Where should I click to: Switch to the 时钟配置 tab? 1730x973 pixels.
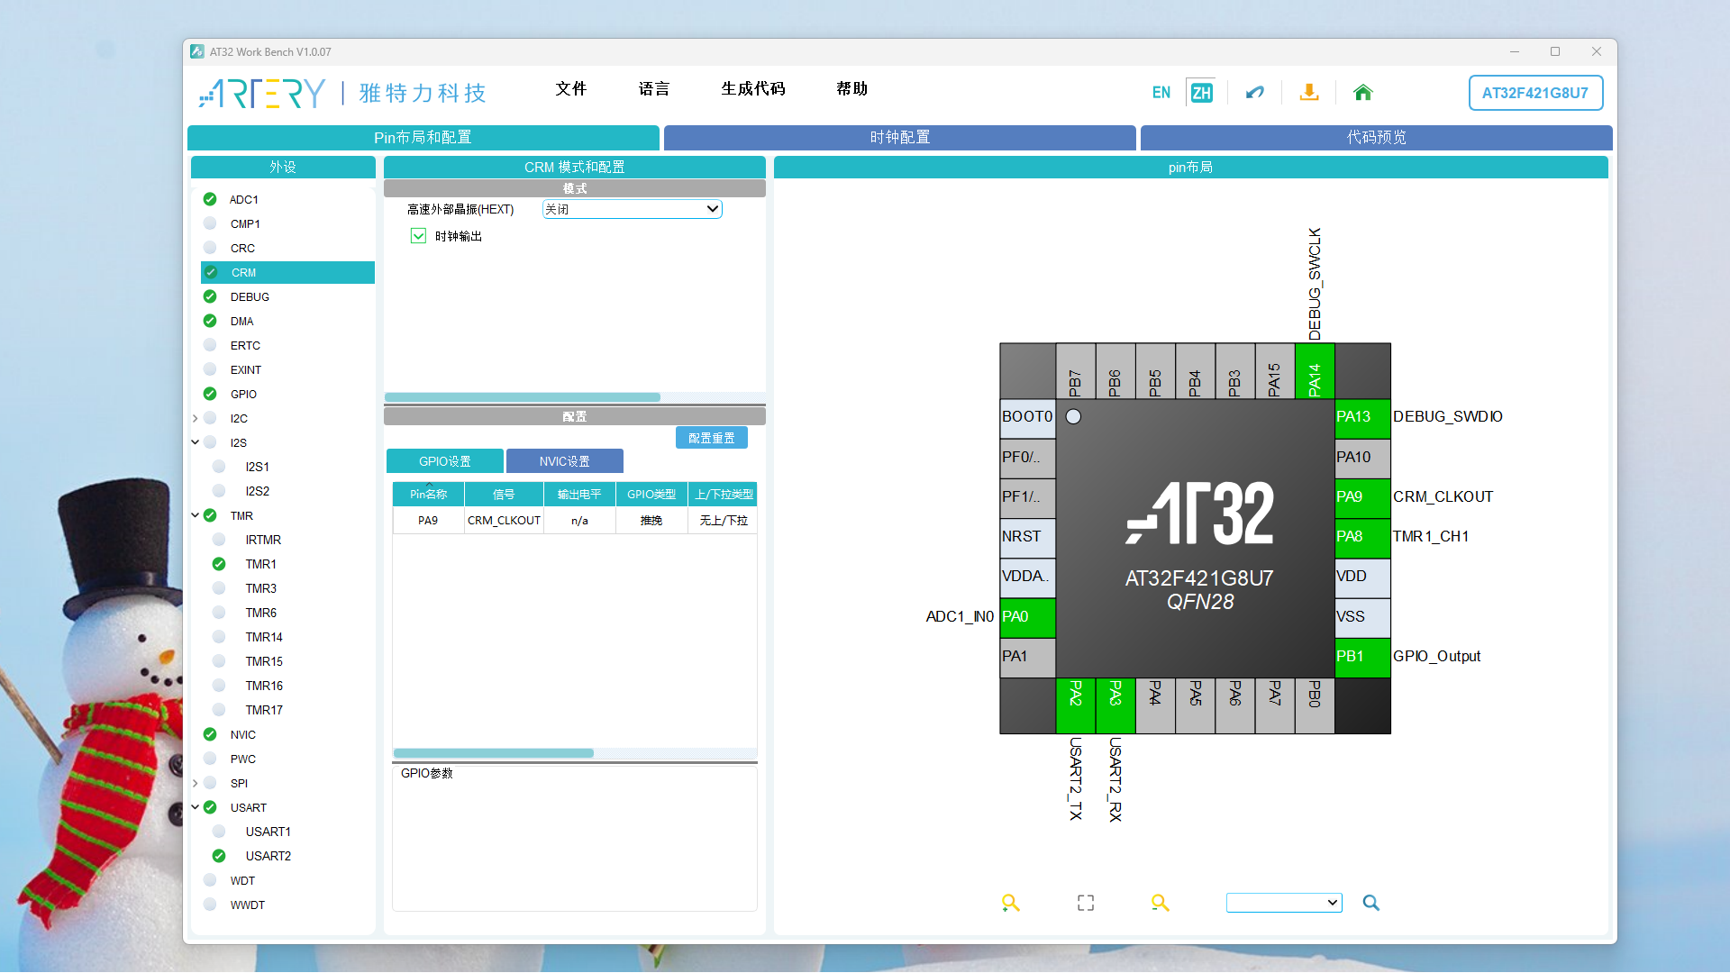click(x=899, y=137)
